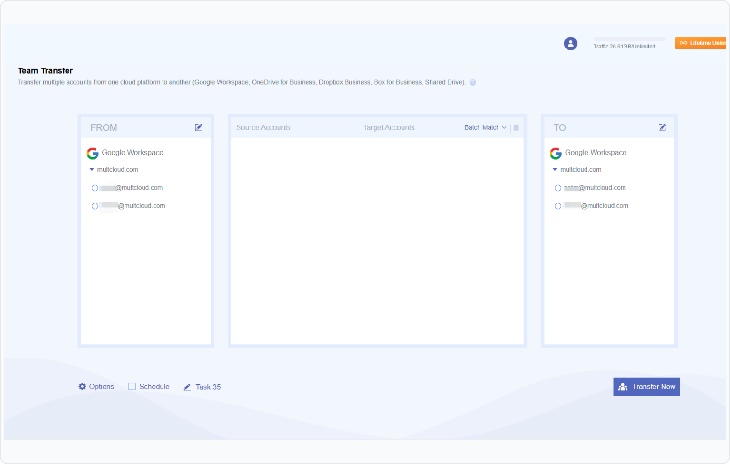Select the first account in the FROM panel
The width and height of the screenshot is (730, 464).
click(95, 188)
